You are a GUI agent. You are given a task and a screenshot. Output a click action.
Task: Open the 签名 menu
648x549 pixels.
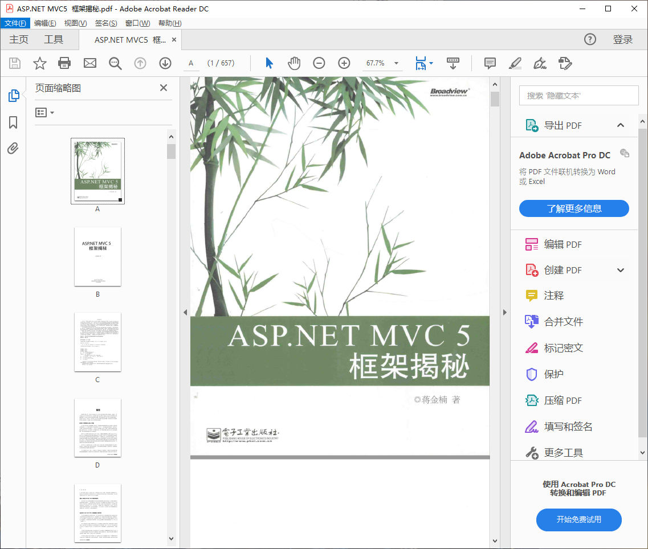[x=106, y=23]
